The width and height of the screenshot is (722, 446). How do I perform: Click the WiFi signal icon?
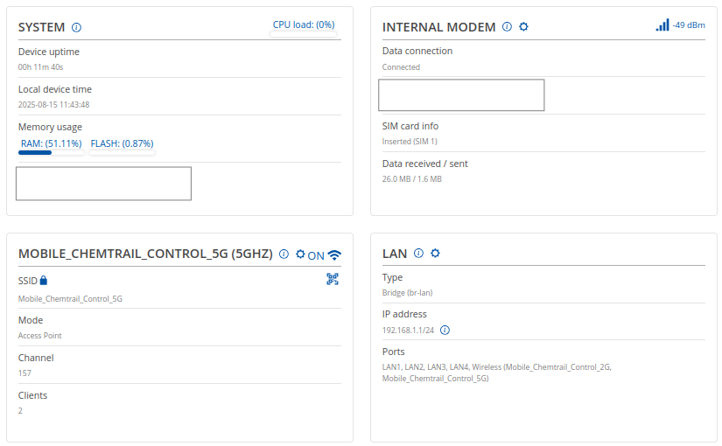point(334,255)
